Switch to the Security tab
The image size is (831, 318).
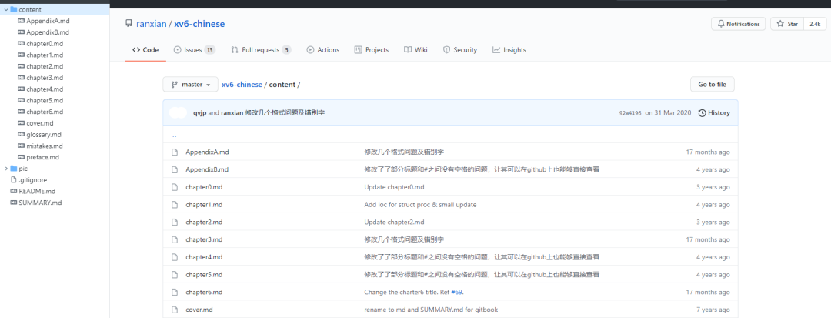click(460, 50)
